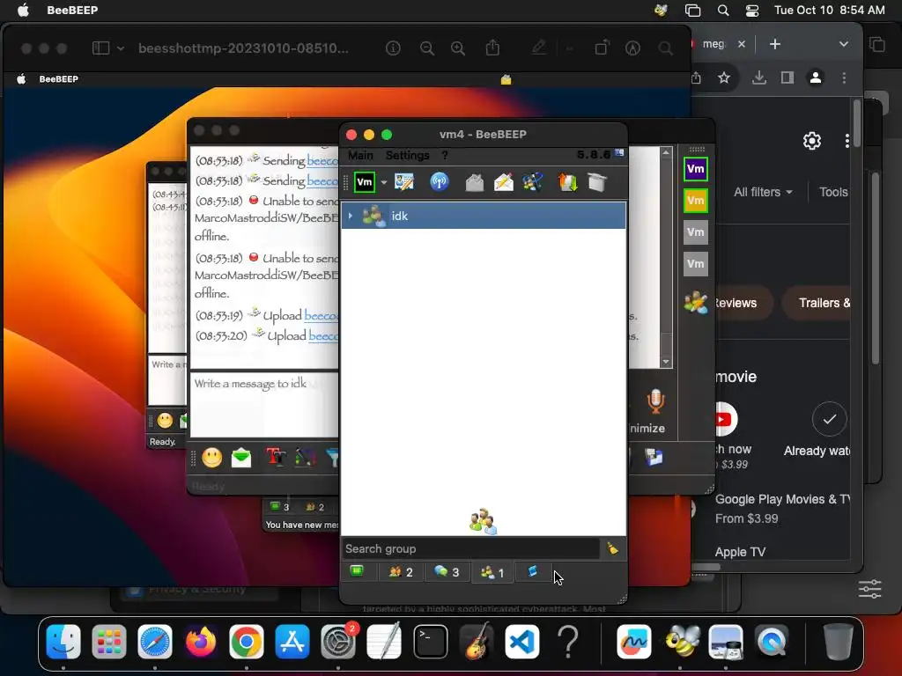The image size is (902, 676).
Task: Open the Settings menu in BeeBEEP
Action: 407,155
